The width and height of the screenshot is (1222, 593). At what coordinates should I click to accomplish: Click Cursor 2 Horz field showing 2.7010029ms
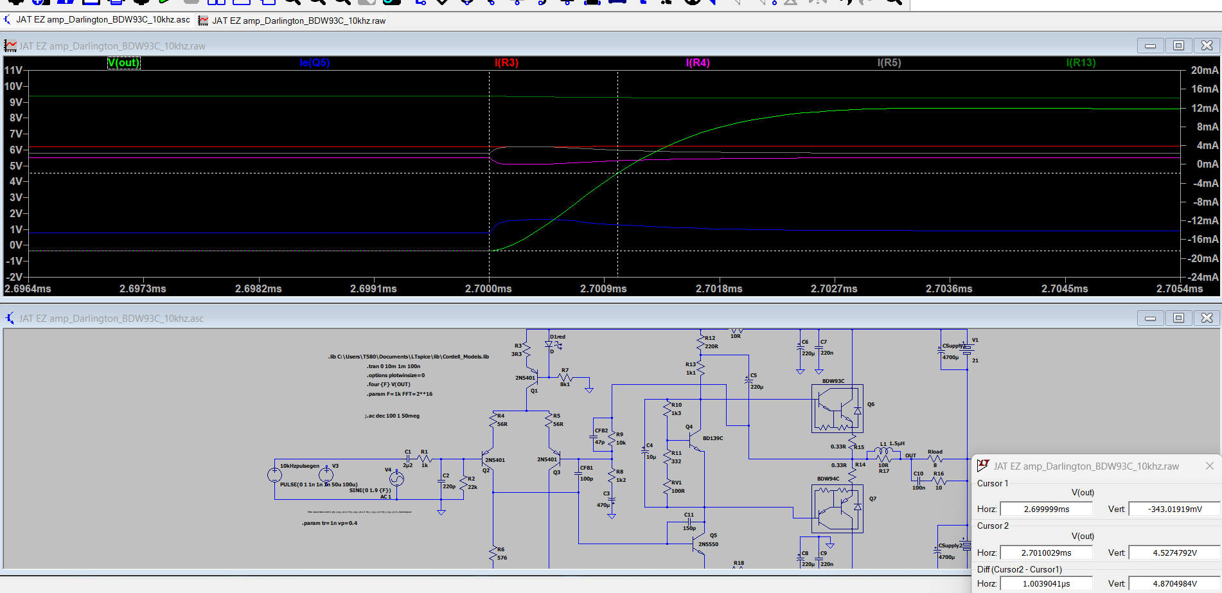pos(1046,553)
